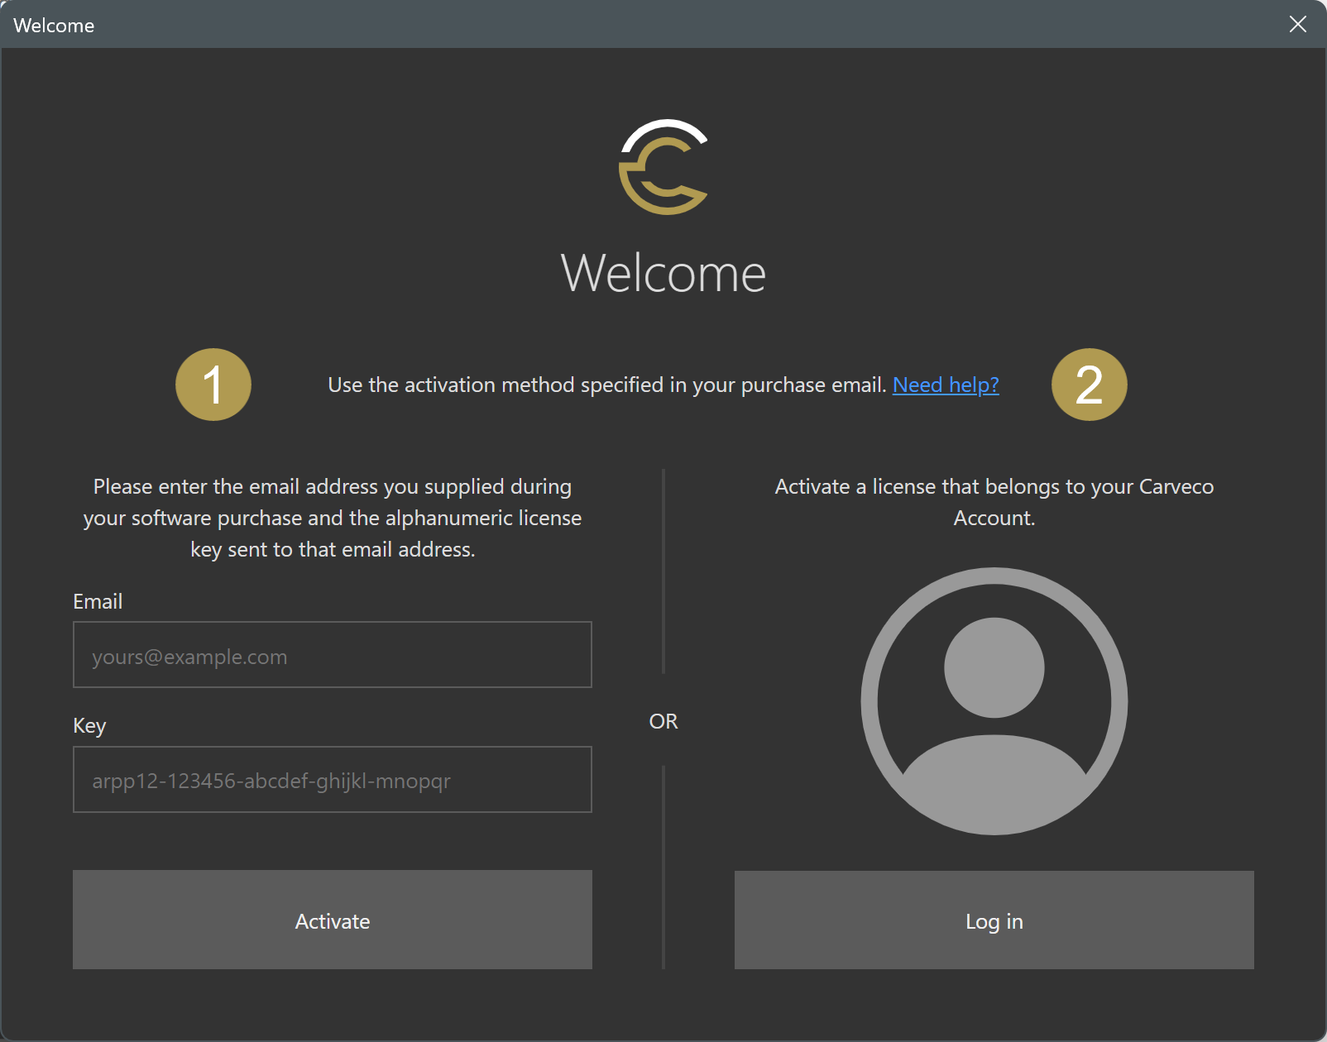Click the Welcome title bar text
Screen dimensions: 1327x1042
54,26
